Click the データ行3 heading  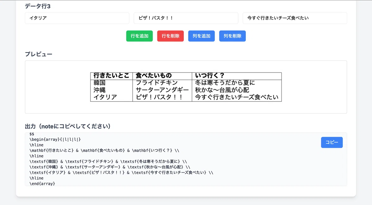pos(38,6)
